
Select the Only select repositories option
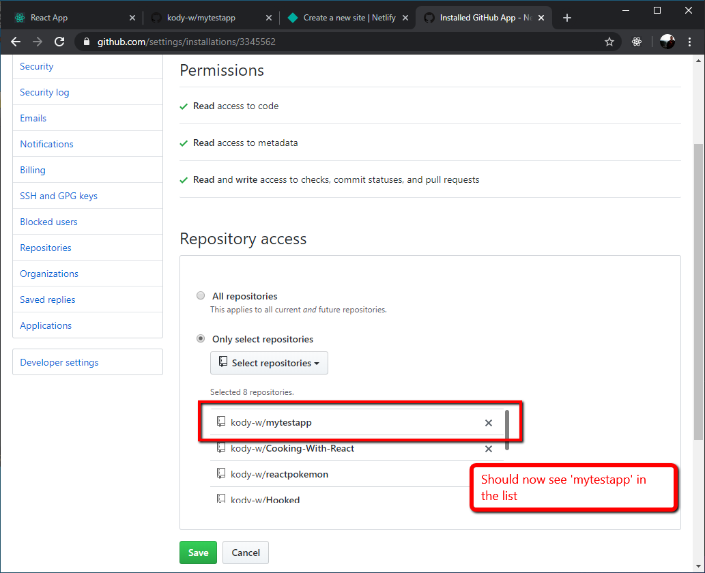click(x=201, y=339)
